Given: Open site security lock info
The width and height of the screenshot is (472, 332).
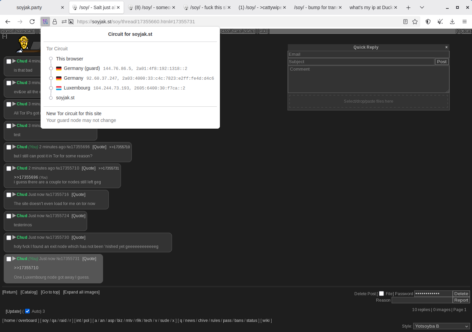Looking at the screenshot, I should (55, 22).
